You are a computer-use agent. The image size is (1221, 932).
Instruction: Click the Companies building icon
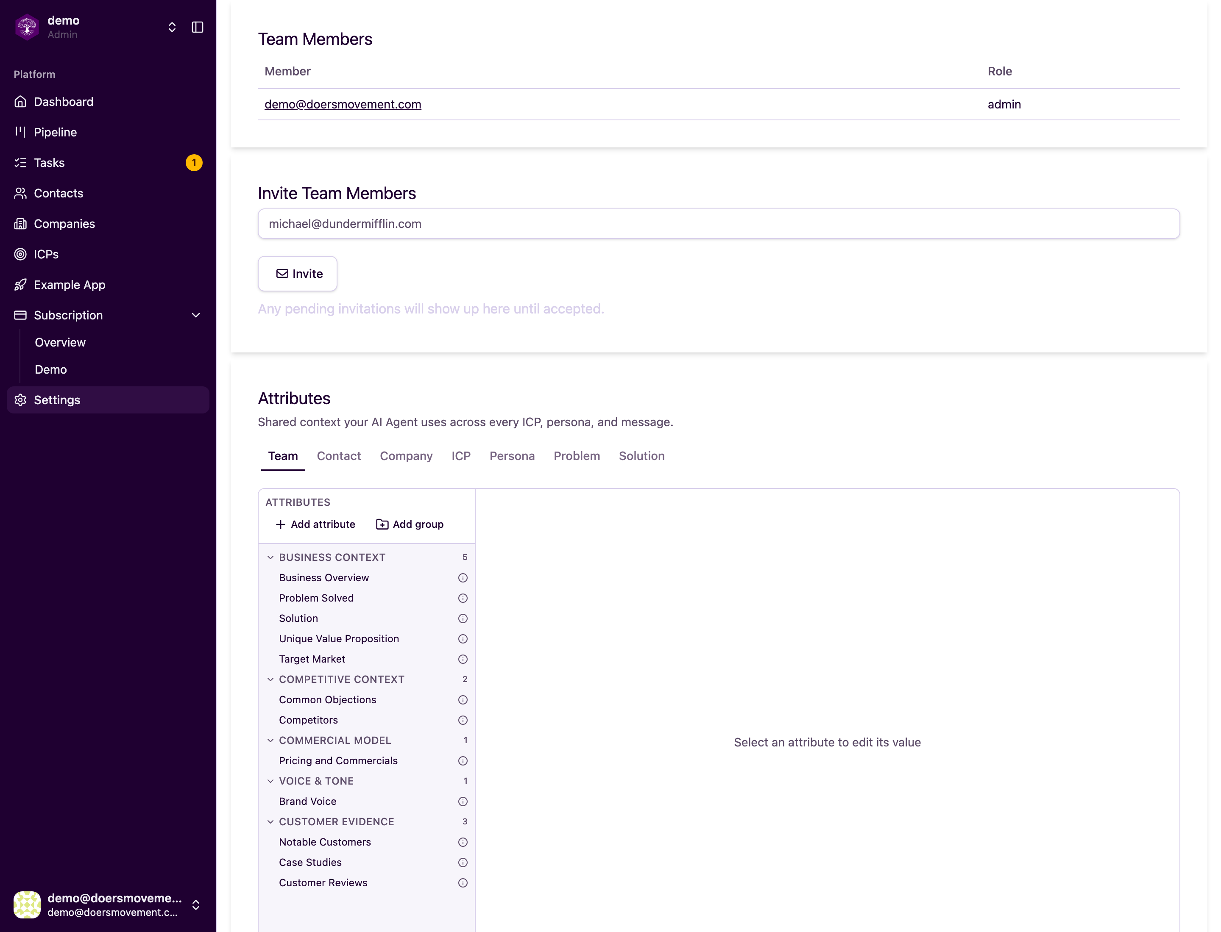point(20,224)
